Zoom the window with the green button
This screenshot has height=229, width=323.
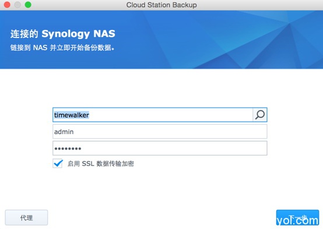(x=28, y=5)
